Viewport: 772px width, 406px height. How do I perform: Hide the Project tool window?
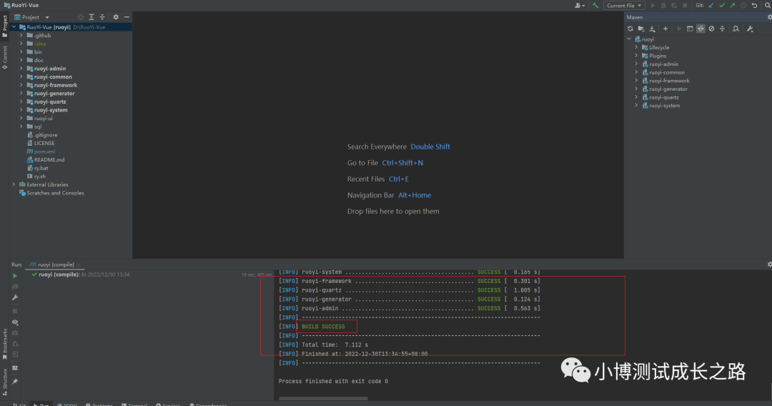pyautogui.click(x=127, y=17)
